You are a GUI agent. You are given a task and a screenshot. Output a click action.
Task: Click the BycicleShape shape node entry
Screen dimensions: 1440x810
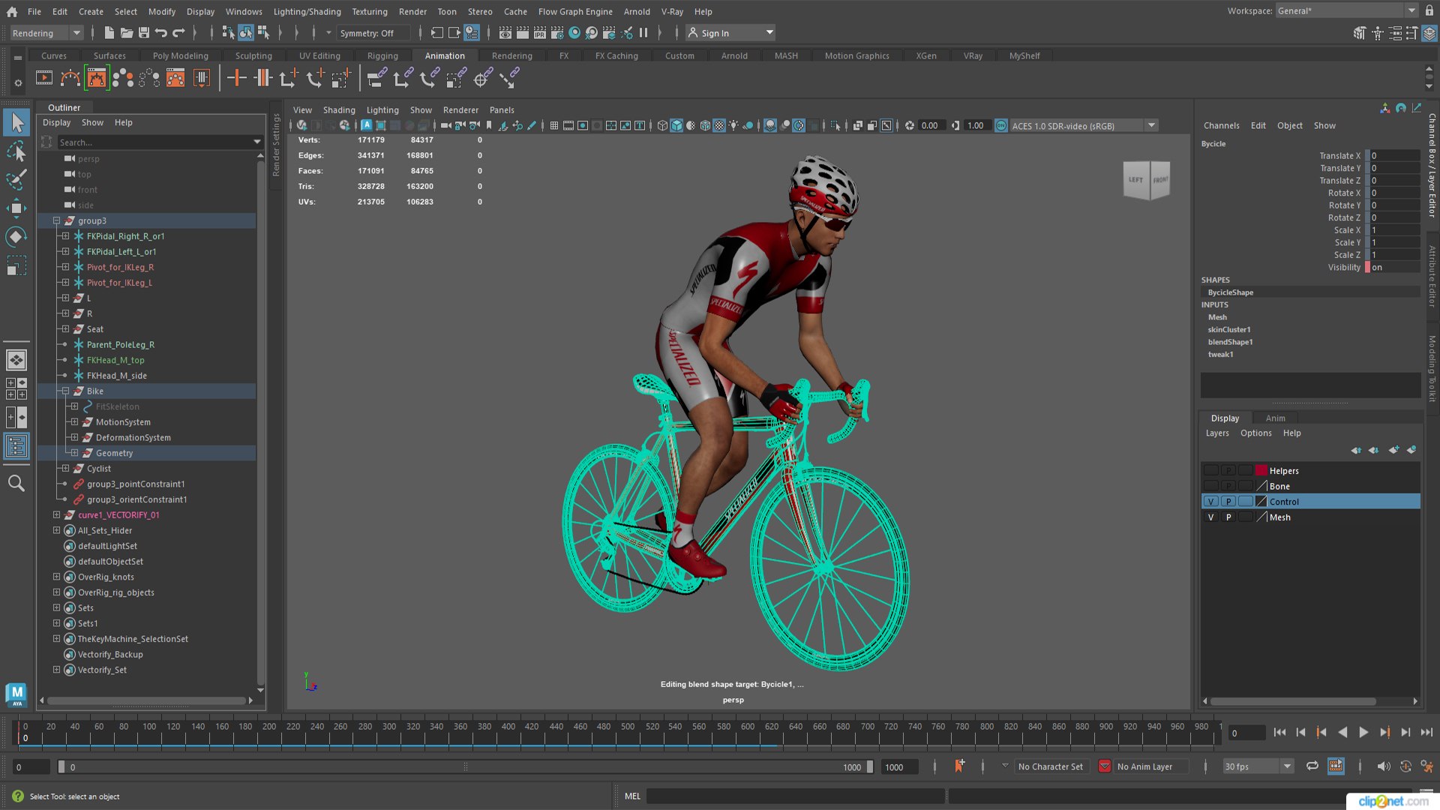click(1230, 292)
